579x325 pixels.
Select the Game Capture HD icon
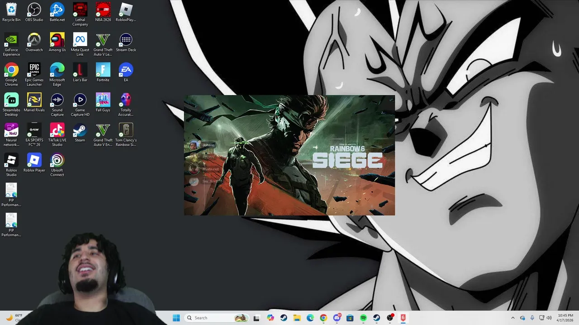click(80, 105)
